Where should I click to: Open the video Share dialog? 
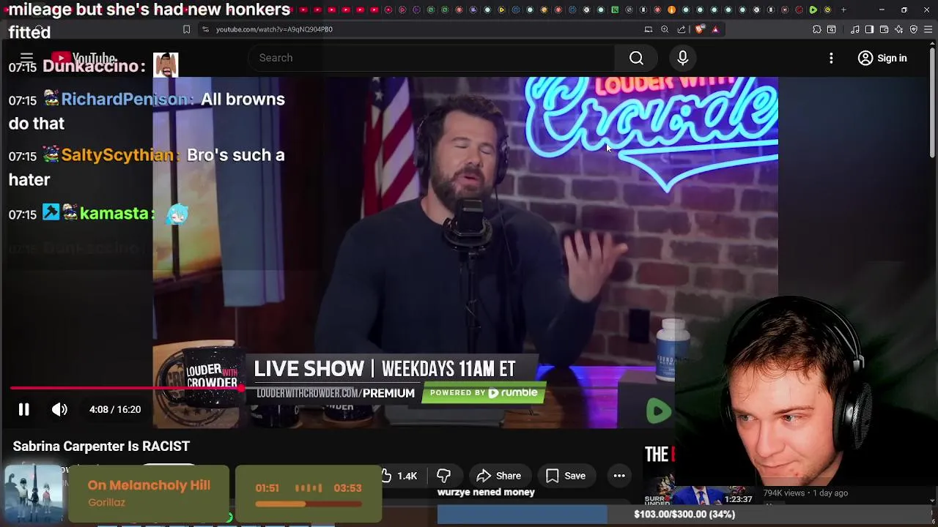click(x=498, y=476)
